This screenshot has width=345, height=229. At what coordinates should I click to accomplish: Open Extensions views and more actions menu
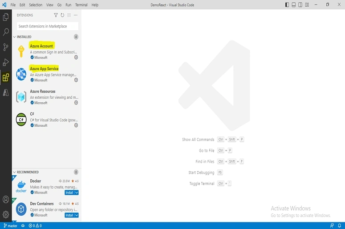76,15
